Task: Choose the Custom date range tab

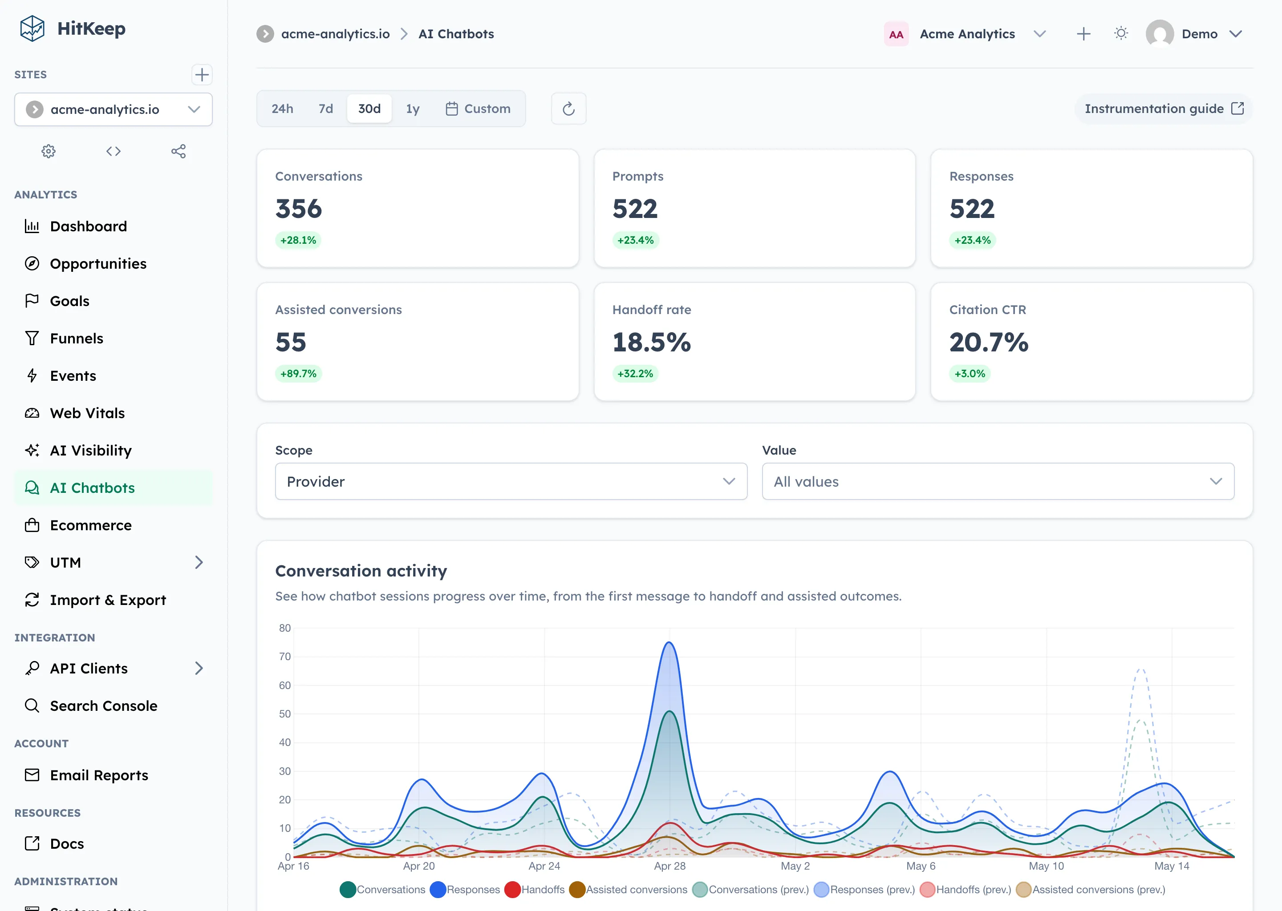Action: coord(478,109)
